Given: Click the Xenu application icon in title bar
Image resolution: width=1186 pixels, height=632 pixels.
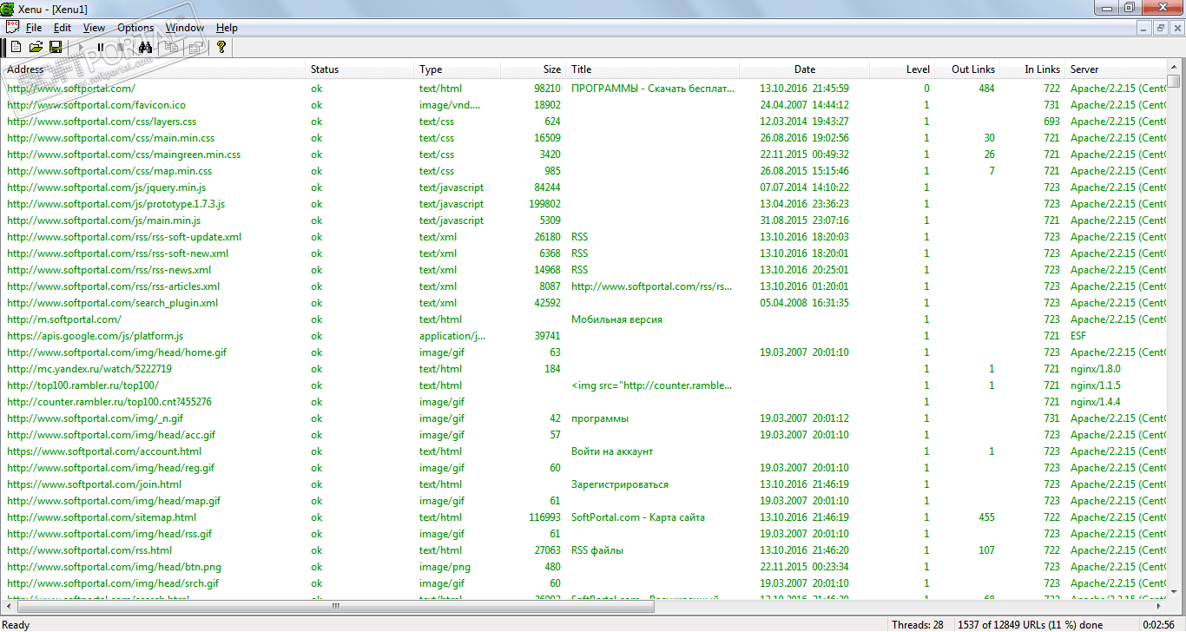Looking at the screenshot, I should pyautogui.click(x=8, y=8).
